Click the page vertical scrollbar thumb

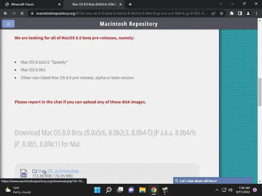[x=260, y=92]
